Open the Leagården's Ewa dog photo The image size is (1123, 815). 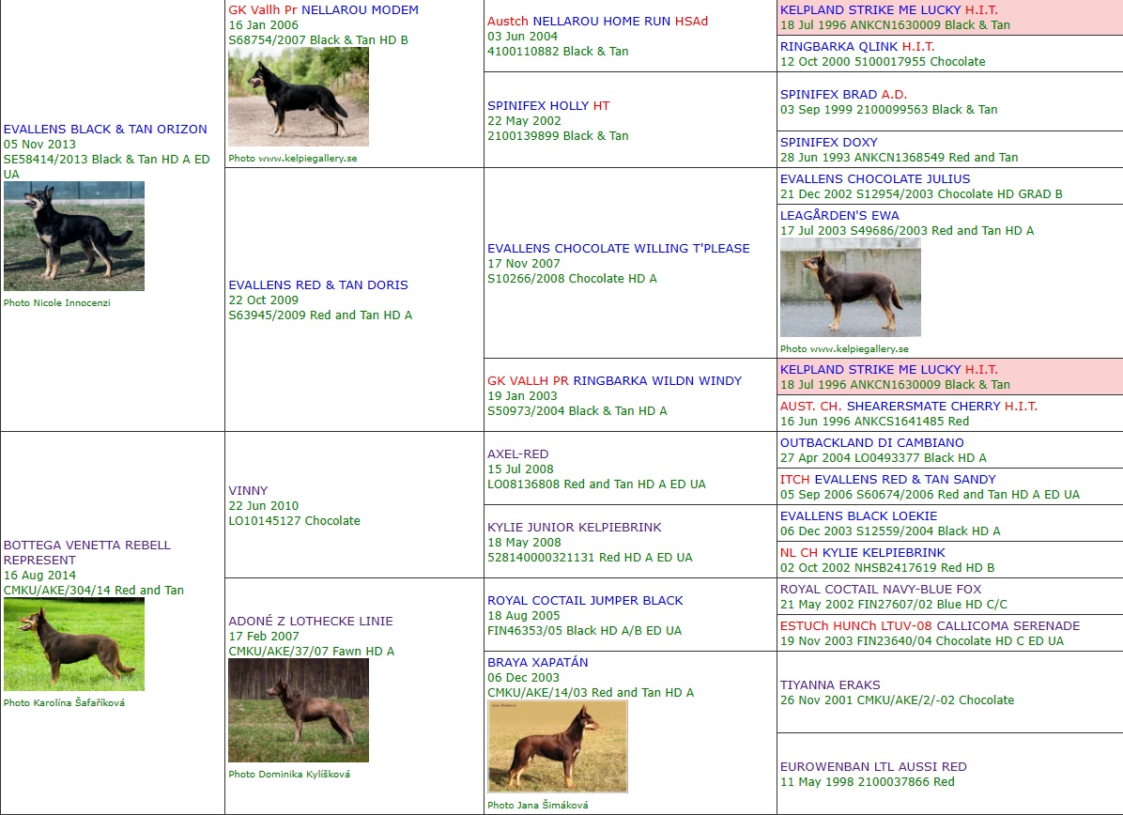tap(850, 286)
